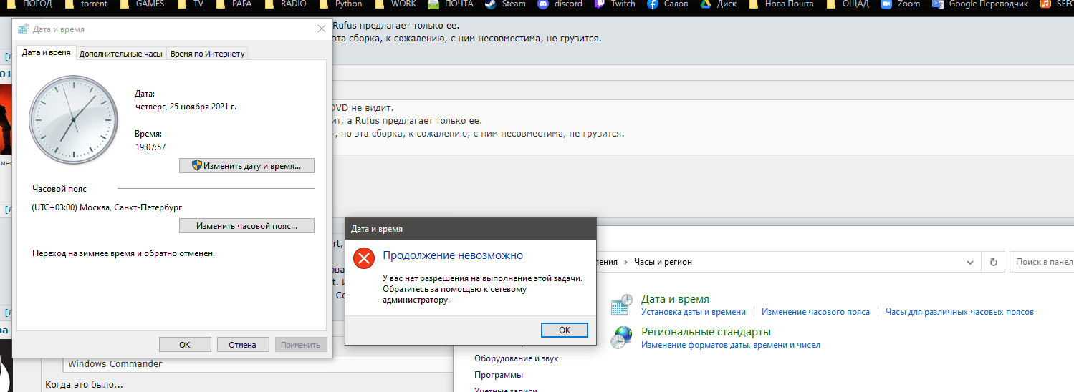Switch to Дополнительные часы tab
Viewport: 1074px width, 392px height.
[x=120, y=54]
